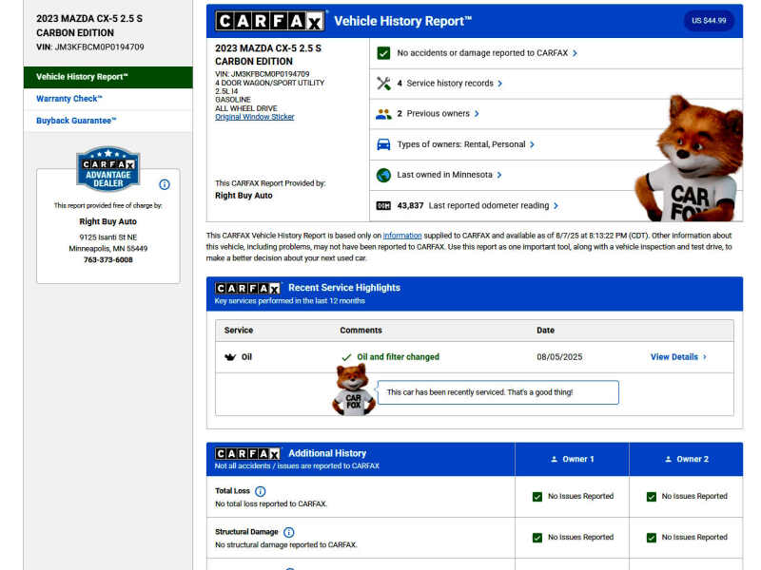This screenshot has width=761, height=570.
Task: Click dealer address 9125 Isanti St NE
Action: (108, 237)
